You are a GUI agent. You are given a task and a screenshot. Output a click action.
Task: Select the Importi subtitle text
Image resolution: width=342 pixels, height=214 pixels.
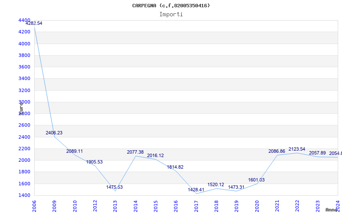click(x=171, y=15)
